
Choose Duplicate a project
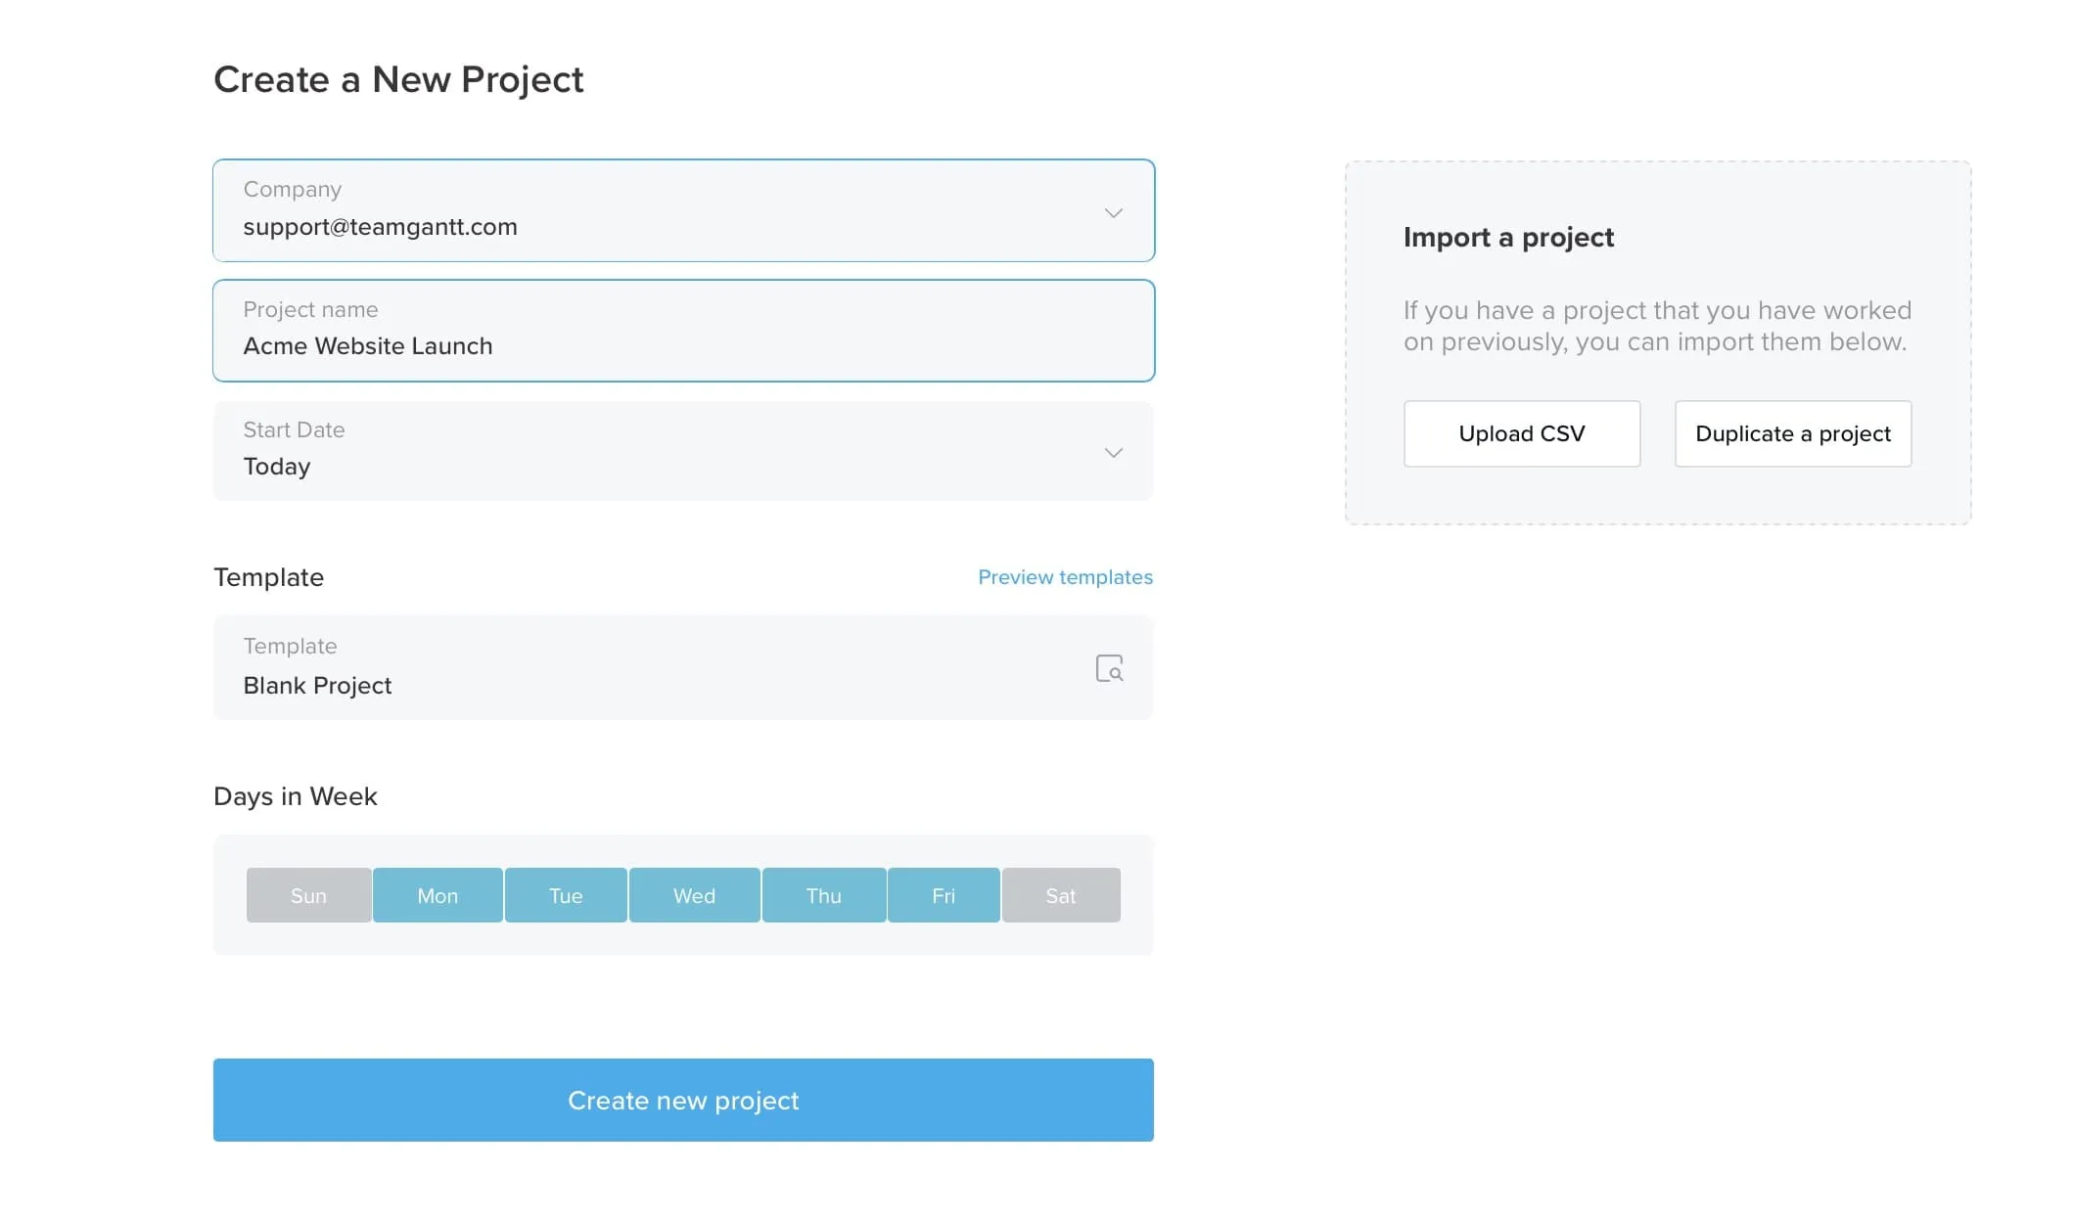pyautogui.click(x=1793, y=433)
